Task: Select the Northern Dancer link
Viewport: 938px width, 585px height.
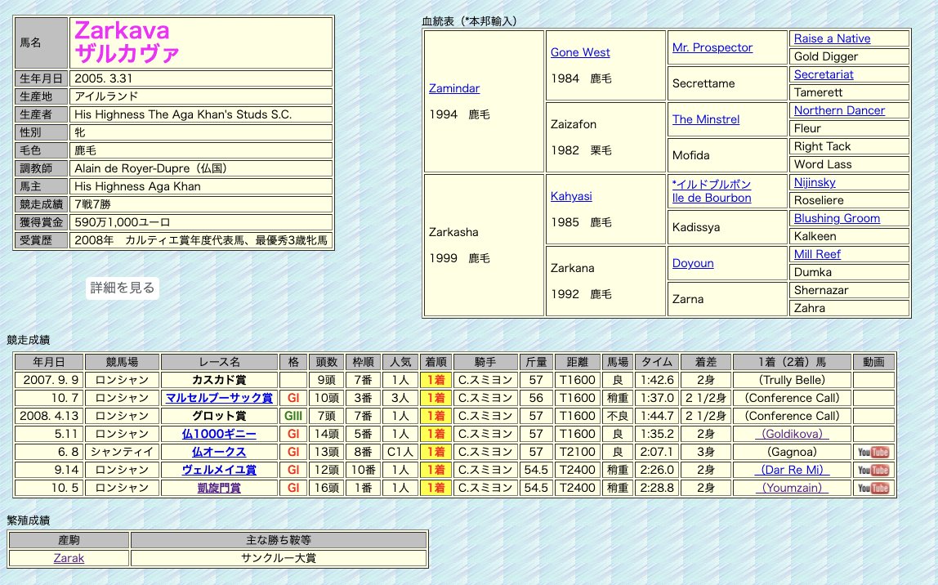Action: click(839, 110)
